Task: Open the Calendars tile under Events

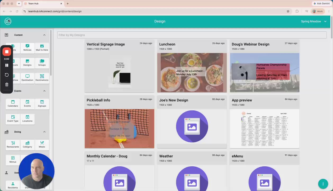Action: click(13, 104)
